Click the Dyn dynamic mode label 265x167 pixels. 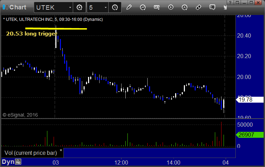8,162
